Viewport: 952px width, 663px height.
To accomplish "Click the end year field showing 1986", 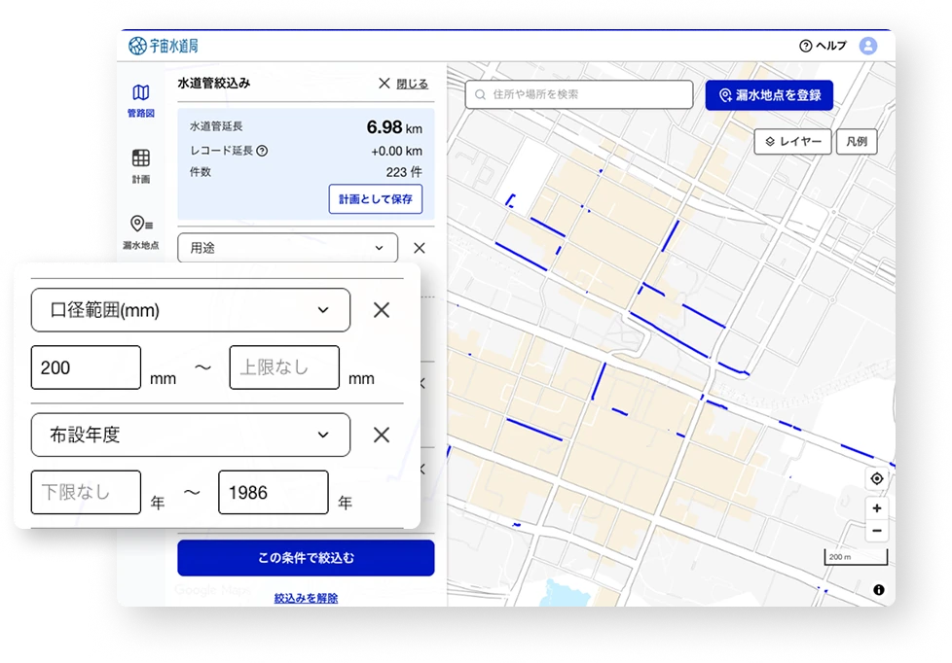I will 274,492.
